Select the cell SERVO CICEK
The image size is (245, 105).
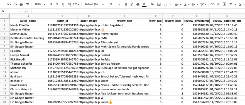(x=28, y=34)
